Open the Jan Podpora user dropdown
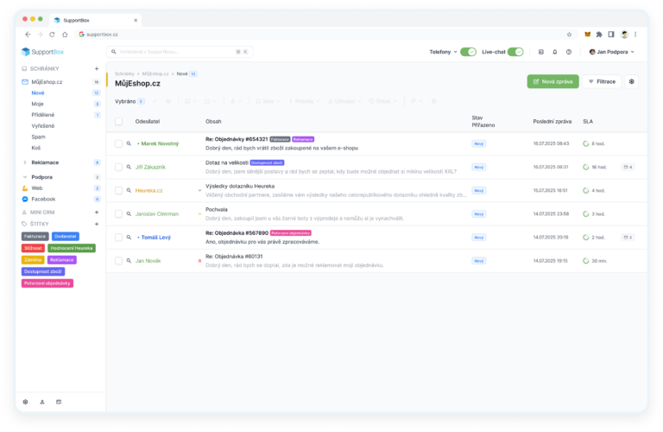Screen dimensions: 663x432 pyautogui.click(x=612, y=52)
